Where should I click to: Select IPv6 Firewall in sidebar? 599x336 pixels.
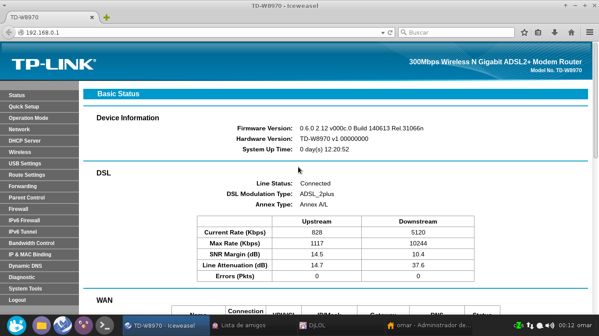[39, 220]
